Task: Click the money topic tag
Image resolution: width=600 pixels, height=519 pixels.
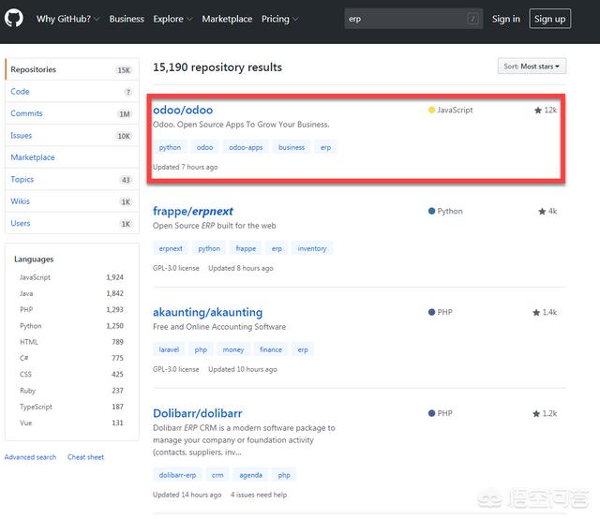Action: click(233, 349)
